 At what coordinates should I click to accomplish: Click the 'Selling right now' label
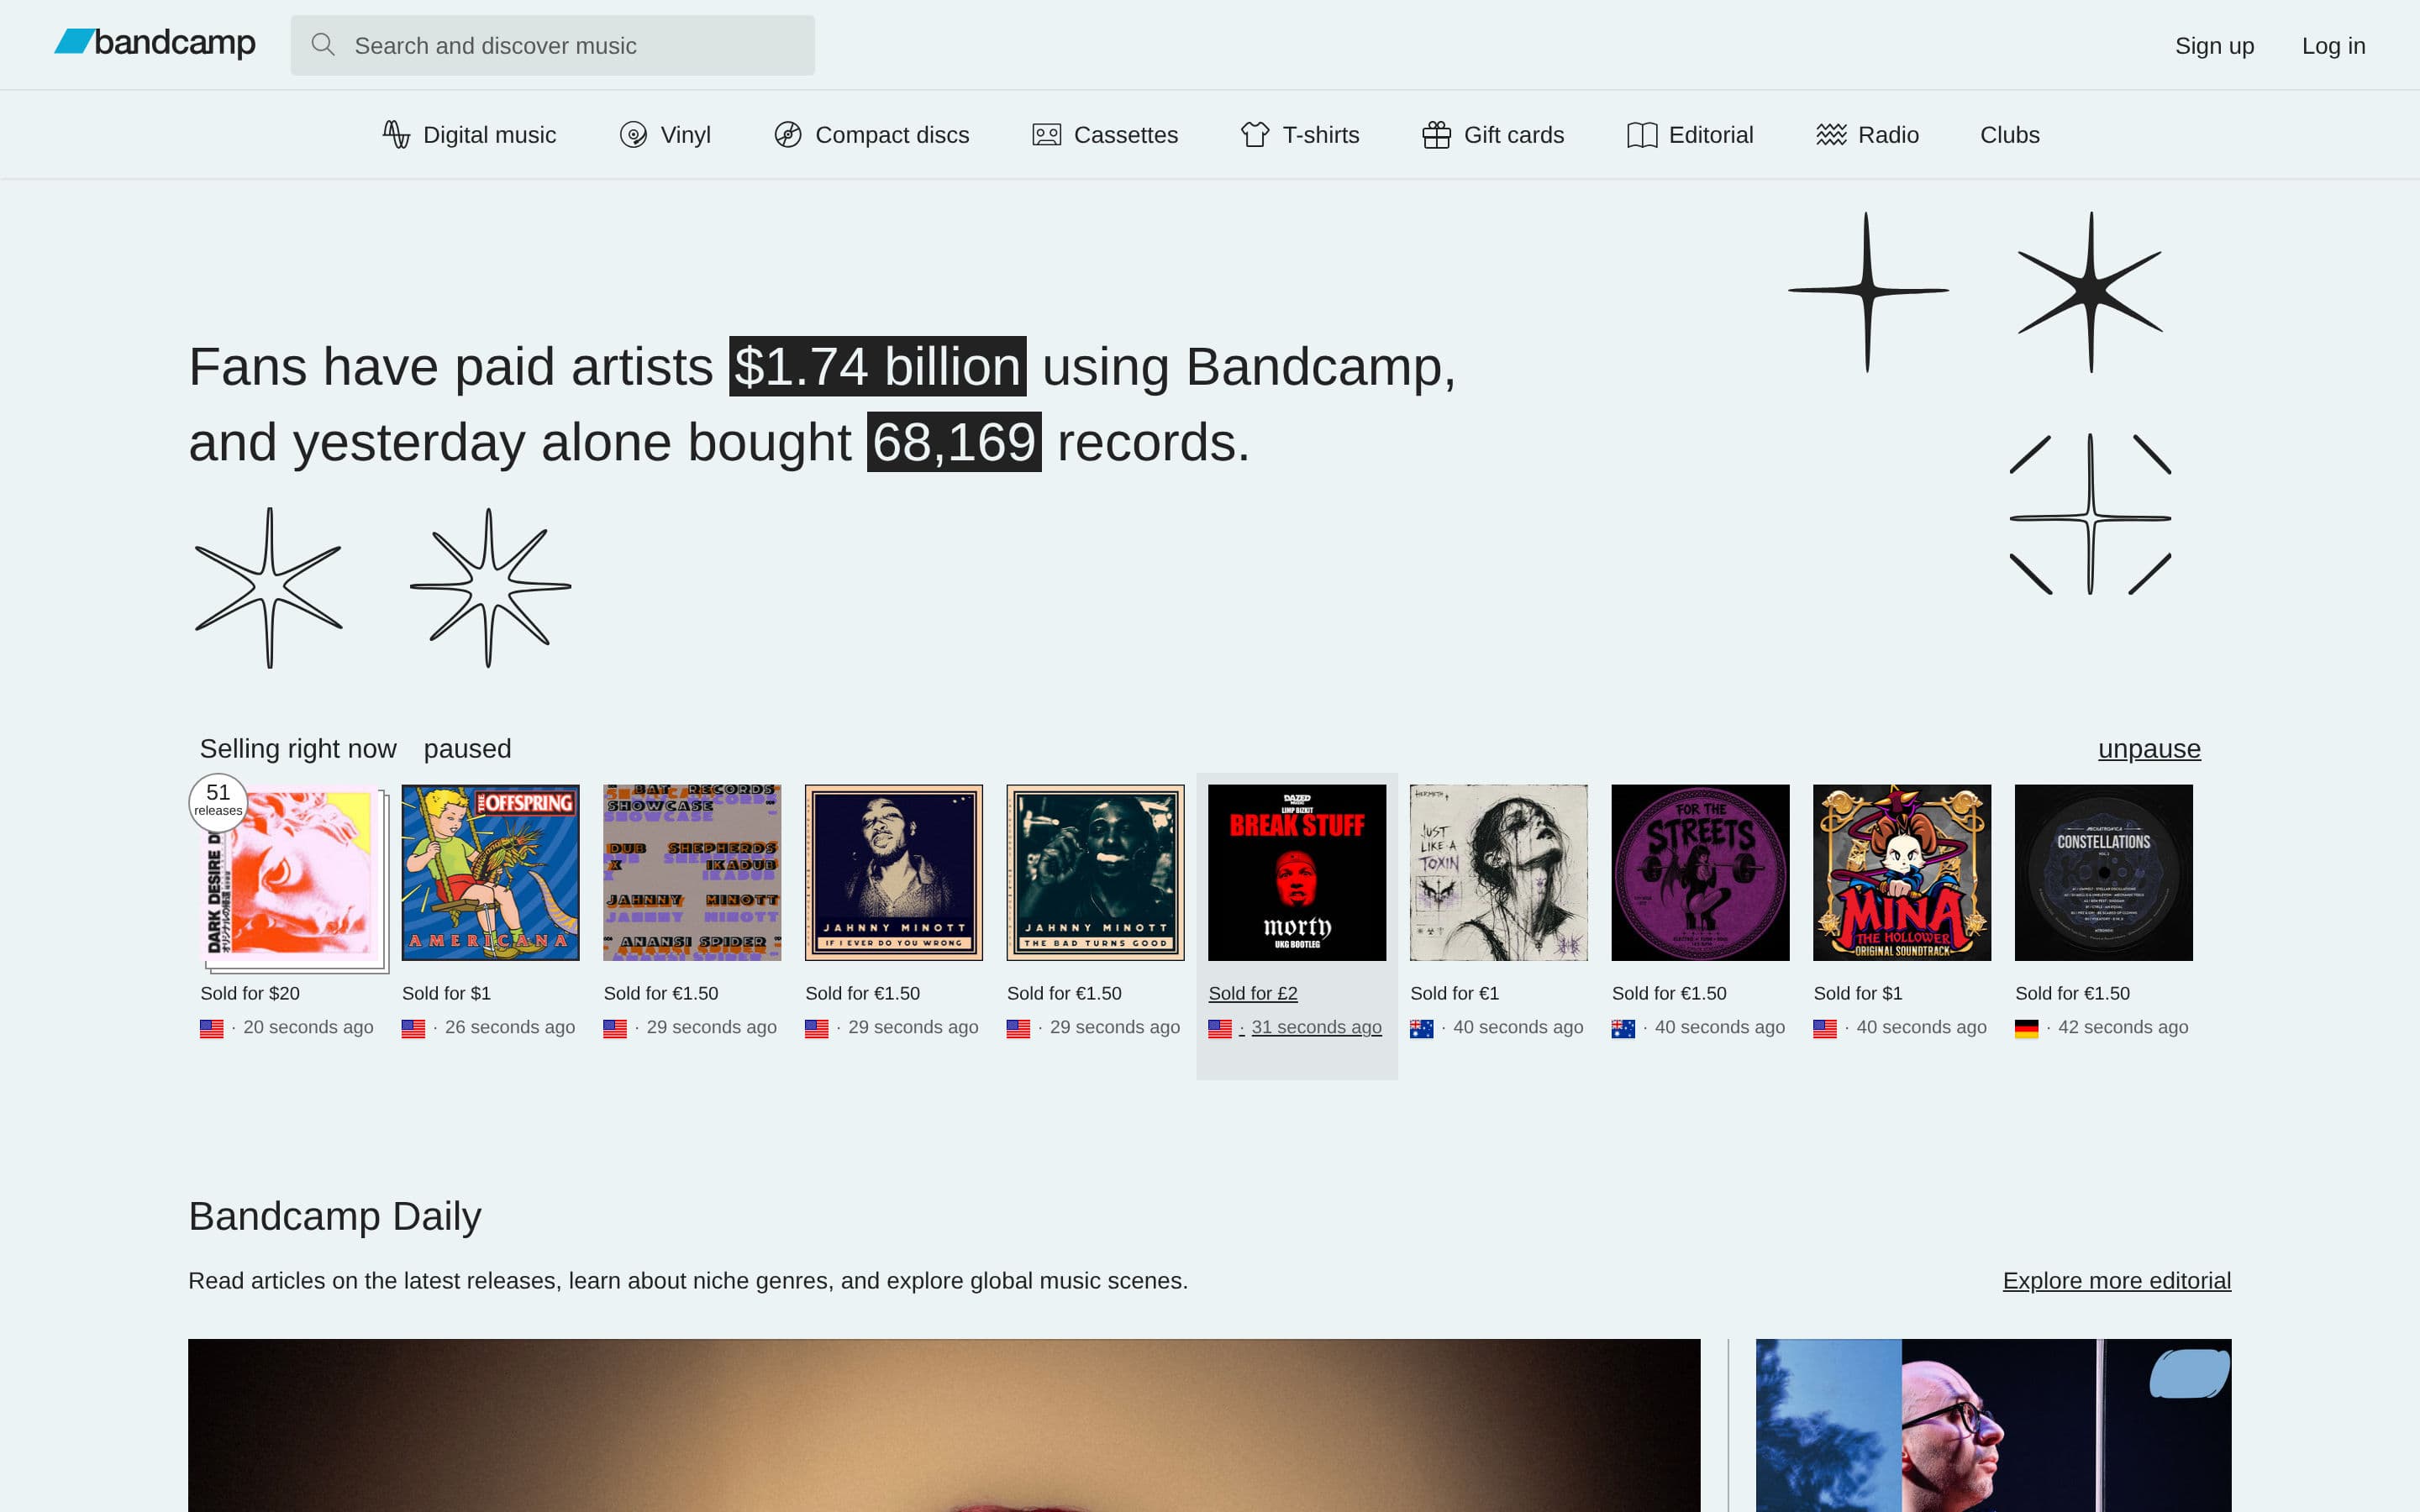pyautogui.click(x=298, y=749)
